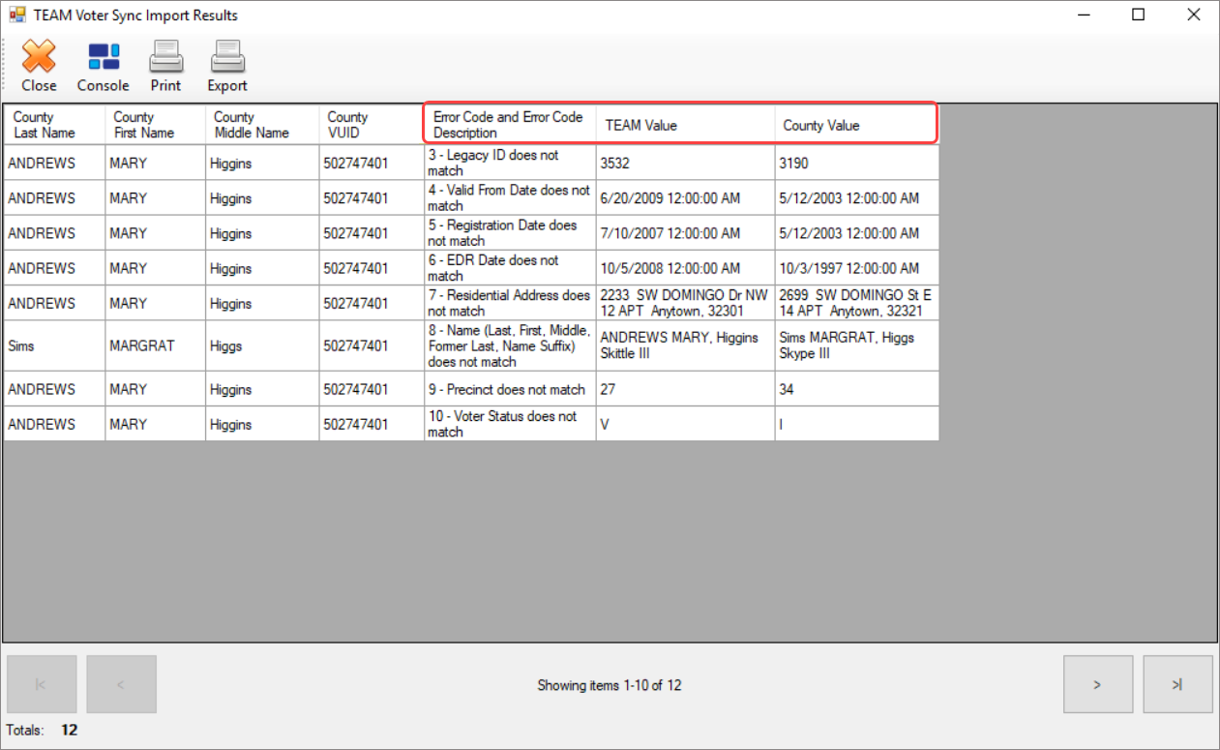Click the County precinct value 34
Viewport: 1220px width, 750px height.
(856, 389)
